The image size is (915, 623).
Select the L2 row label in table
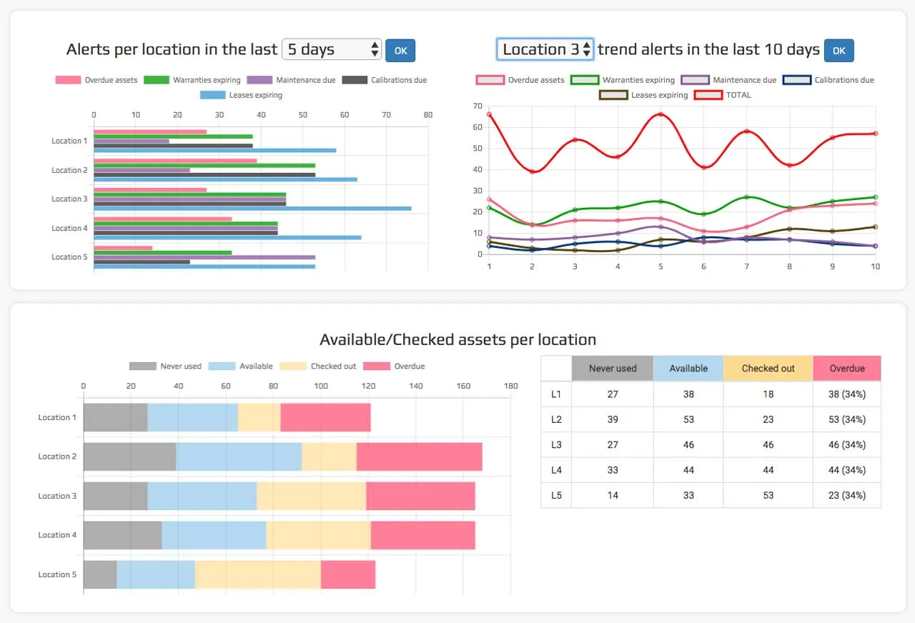556,419
